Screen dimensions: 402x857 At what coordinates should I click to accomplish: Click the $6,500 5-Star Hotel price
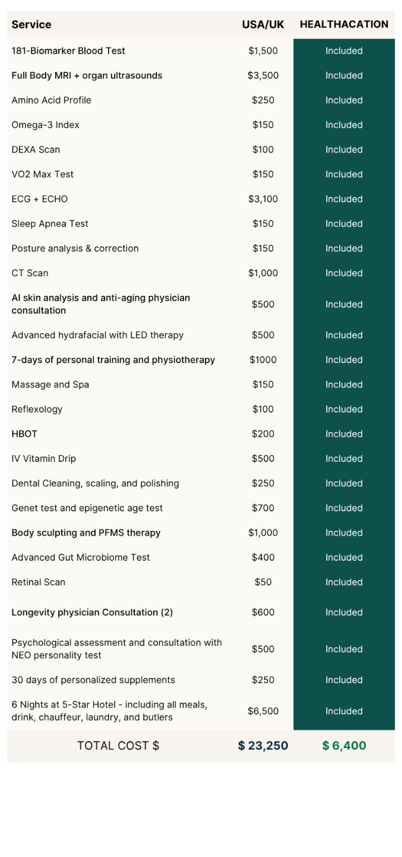pos(263,711)
